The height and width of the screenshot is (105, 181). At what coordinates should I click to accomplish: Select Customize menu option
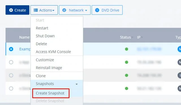pyautogui.click(x=45, y=60)
